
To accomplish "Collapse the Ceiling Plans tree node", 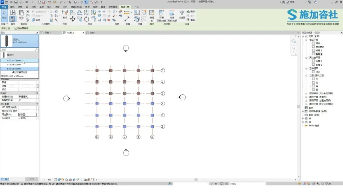I will pos(306,58).
